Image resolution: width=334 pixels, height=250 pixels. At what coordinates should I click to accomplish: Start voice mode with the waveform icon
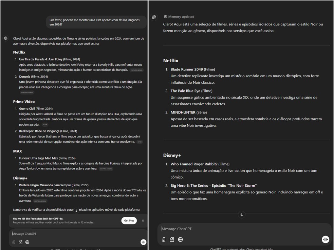point(143,242)
